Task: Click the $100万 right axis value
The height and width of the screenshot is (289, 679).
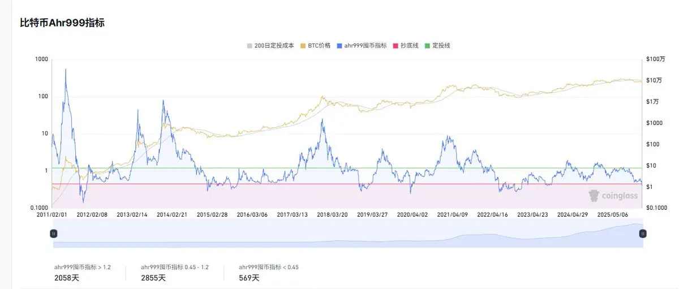Action: (655, 59)
